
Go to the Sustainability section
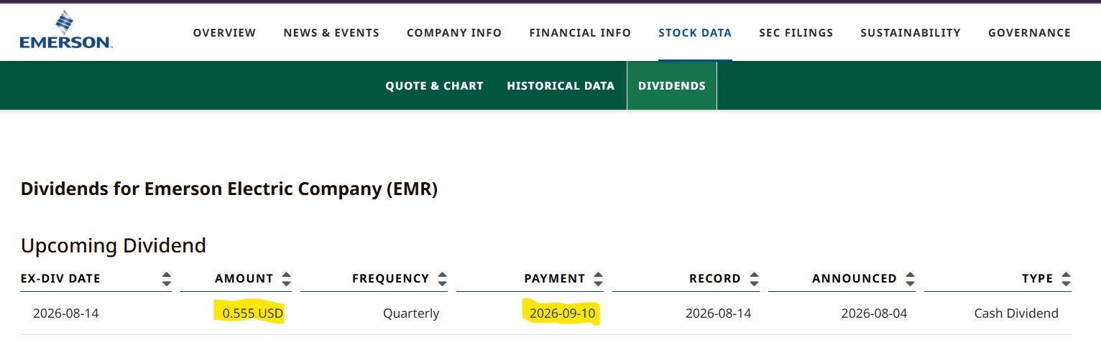coord(911,33)
